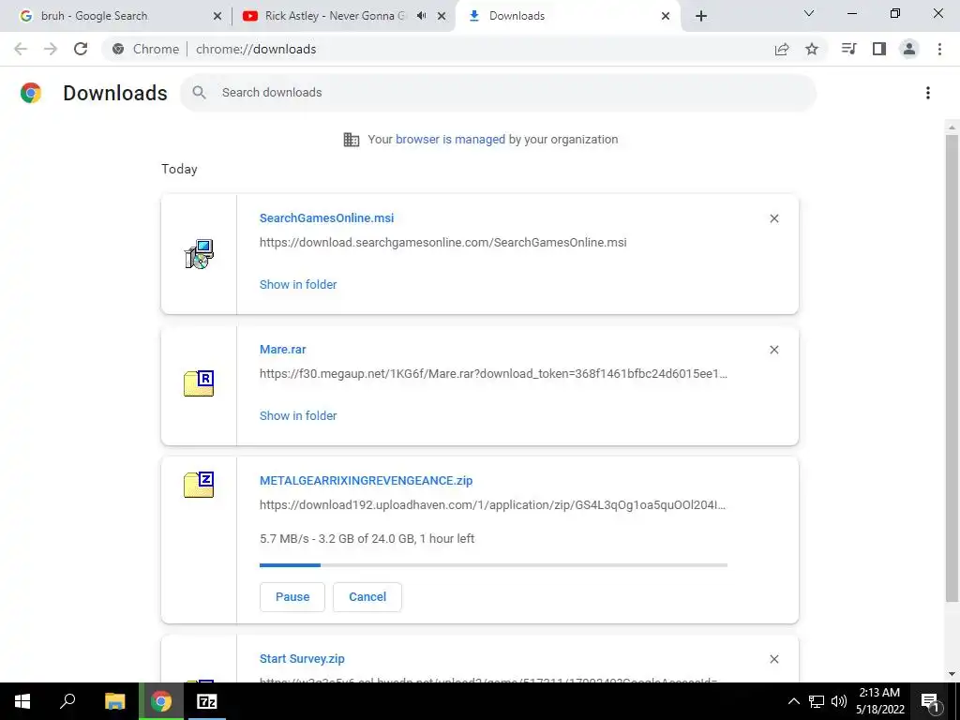Viewport: 960px width, 720px height.
Task: Remove Mare.rar from the downloads list
Action: pos(773,350)
